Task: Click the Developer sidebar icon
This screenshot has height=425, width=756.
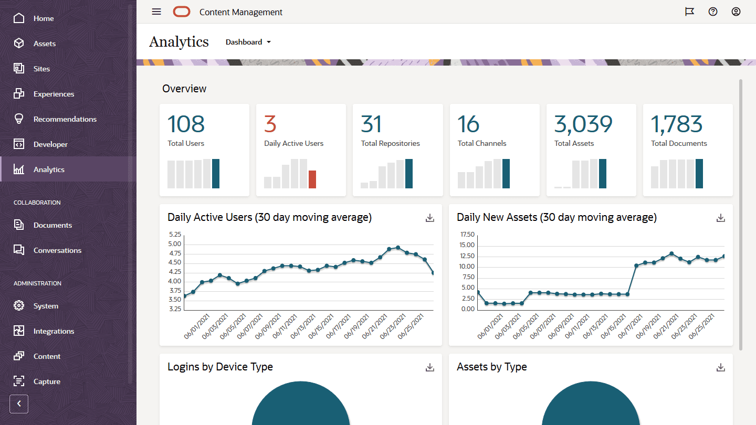Action: [x=19, y=144]
